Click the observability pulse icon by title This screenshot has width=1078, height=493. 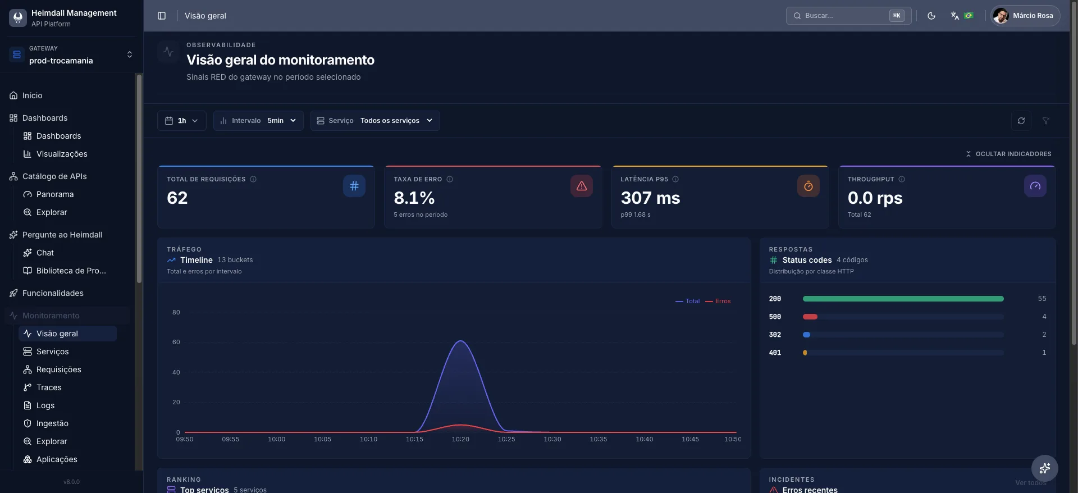[168, 52]
